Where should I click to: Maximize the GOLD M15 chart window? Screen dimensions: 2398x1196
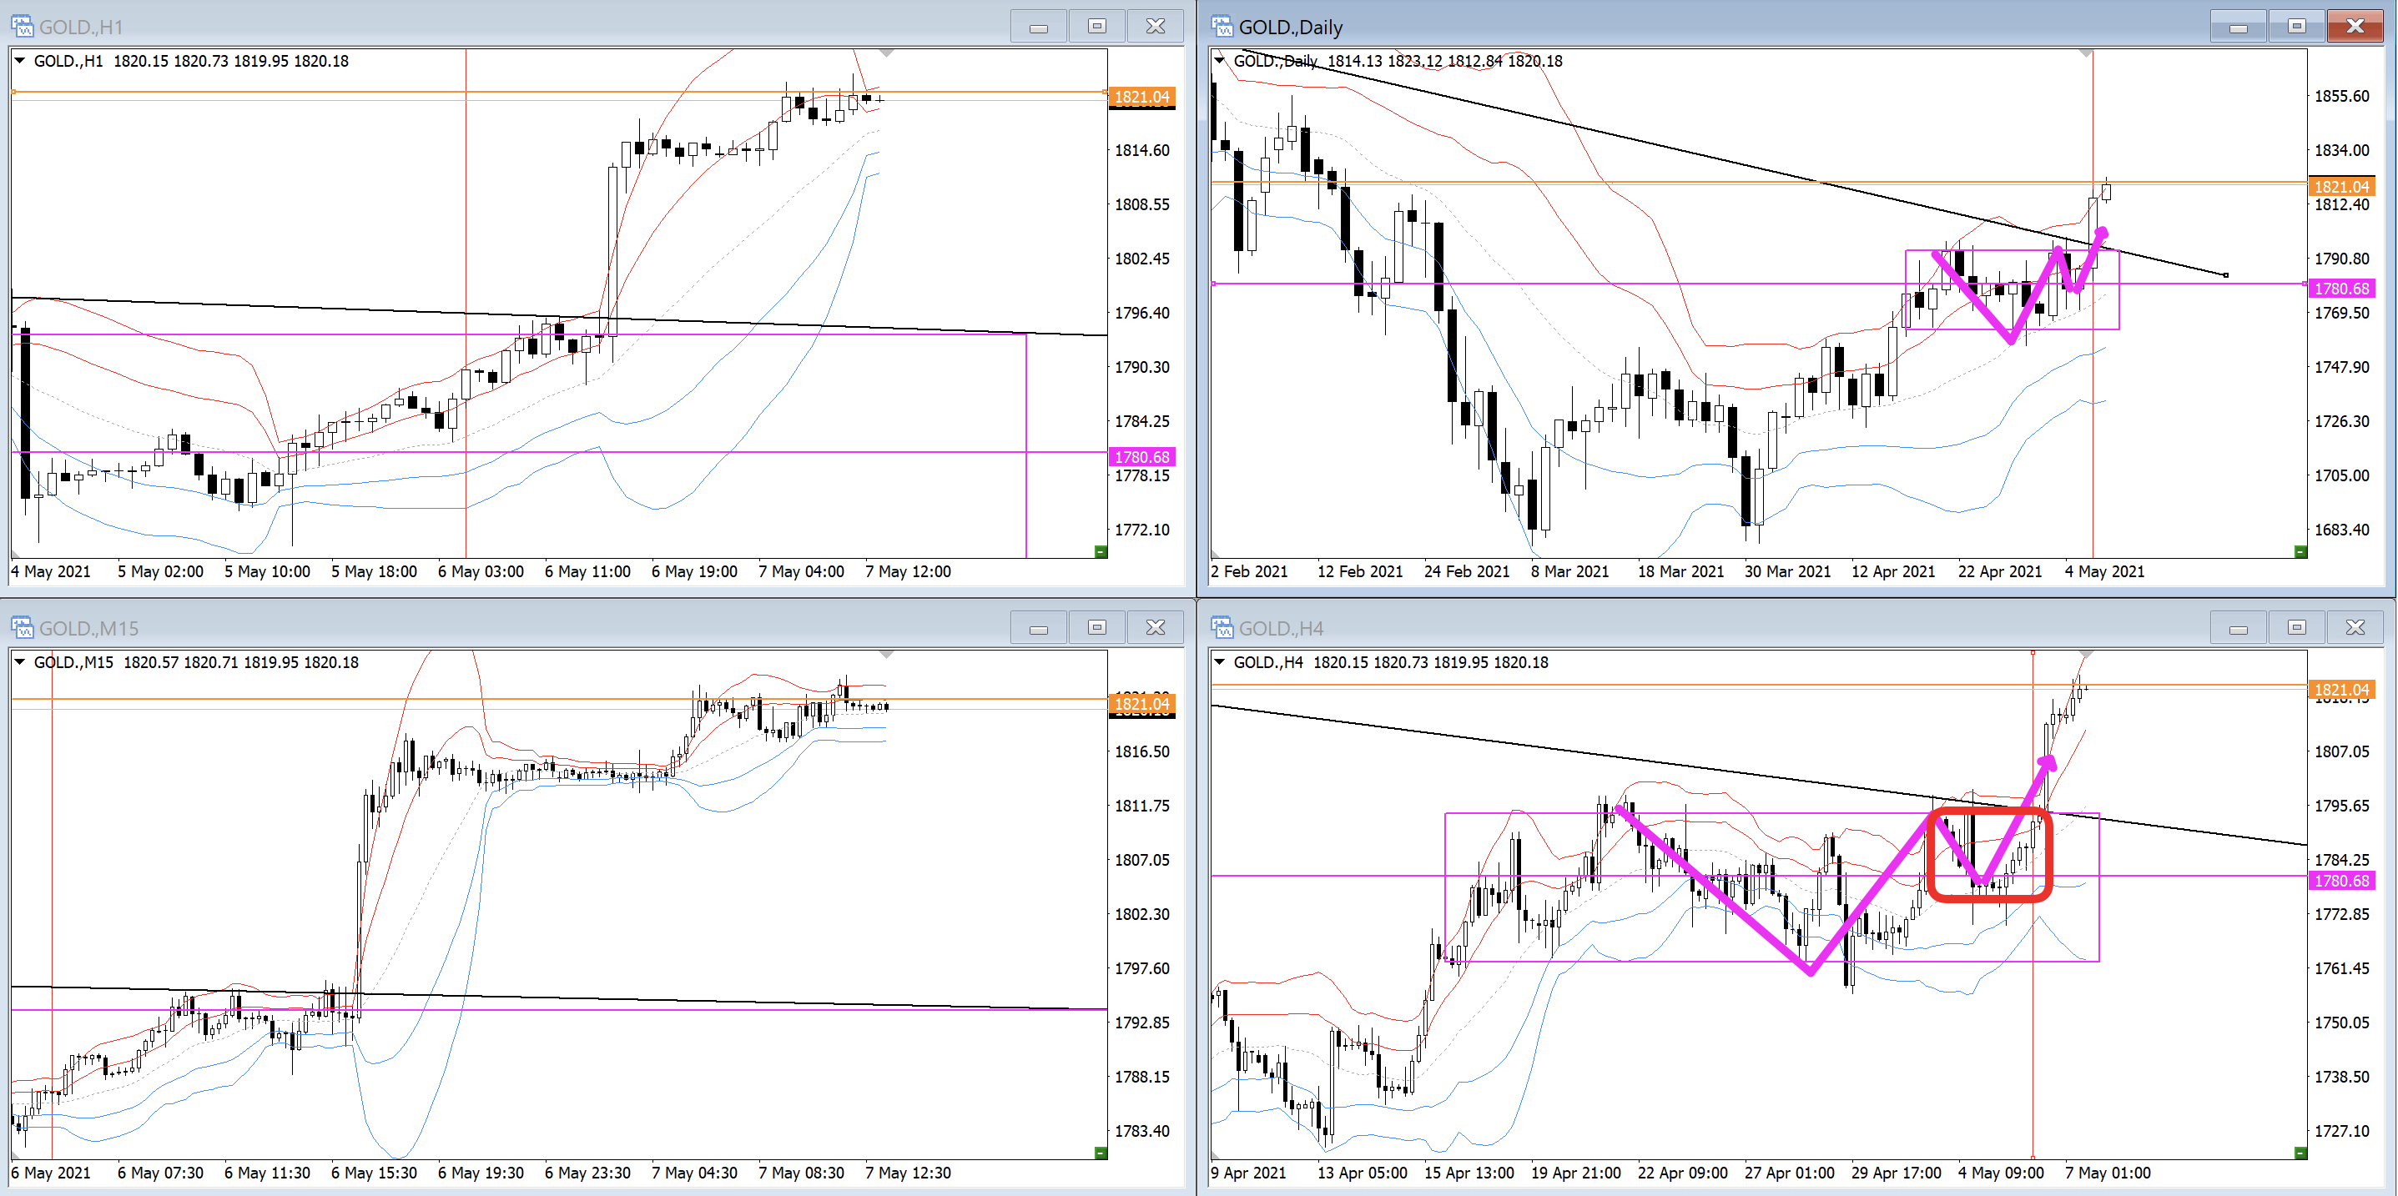point(1096,627)
